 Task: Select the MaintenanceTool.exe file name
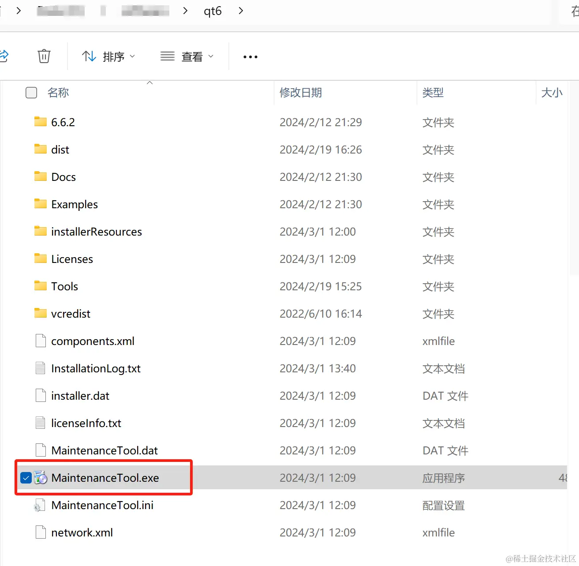[x=105, y=478]
